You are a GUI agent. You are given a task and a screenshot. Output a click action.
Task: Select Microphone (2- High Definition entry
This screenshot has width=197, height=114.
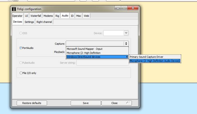coord(83,53)
